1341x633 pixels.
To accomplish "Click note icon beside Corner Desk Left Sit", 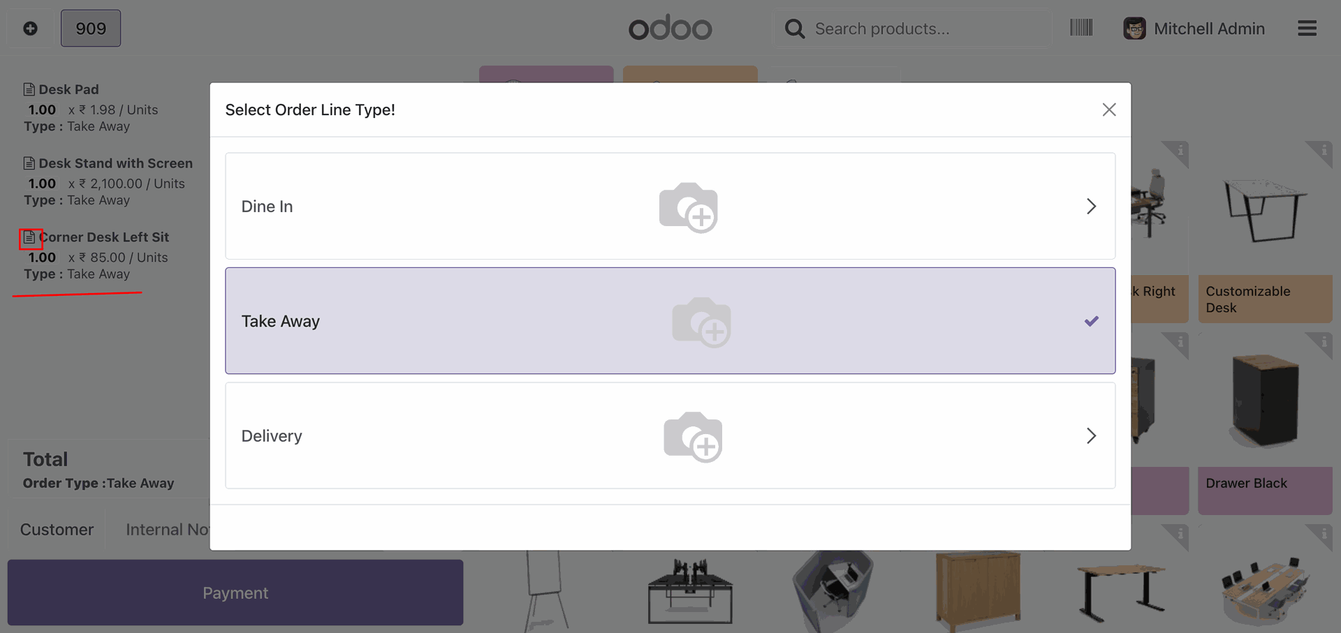I will [30, 238].
